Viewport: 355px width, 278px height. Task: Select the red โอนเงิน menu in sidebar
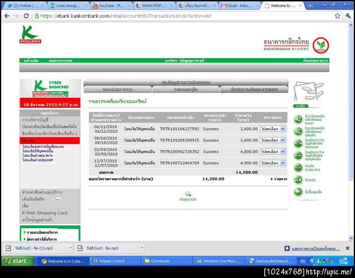tap(50, 140)
